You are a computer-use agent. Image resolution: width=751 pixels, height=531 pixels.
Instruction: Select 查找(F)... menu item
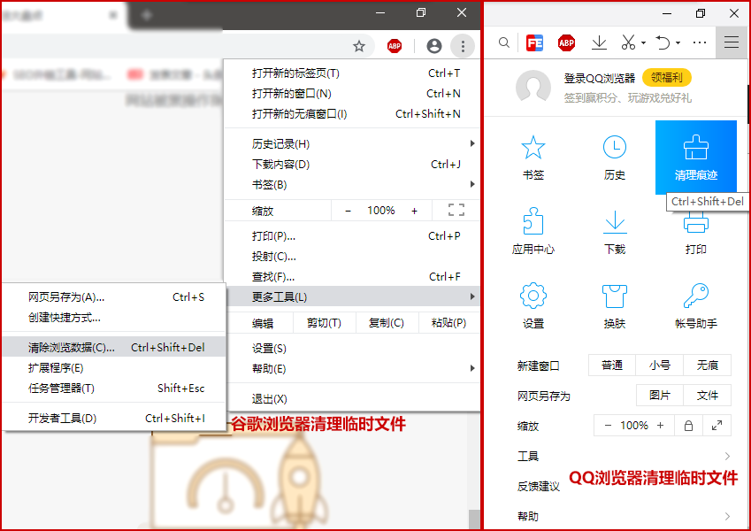click(352, 276)
